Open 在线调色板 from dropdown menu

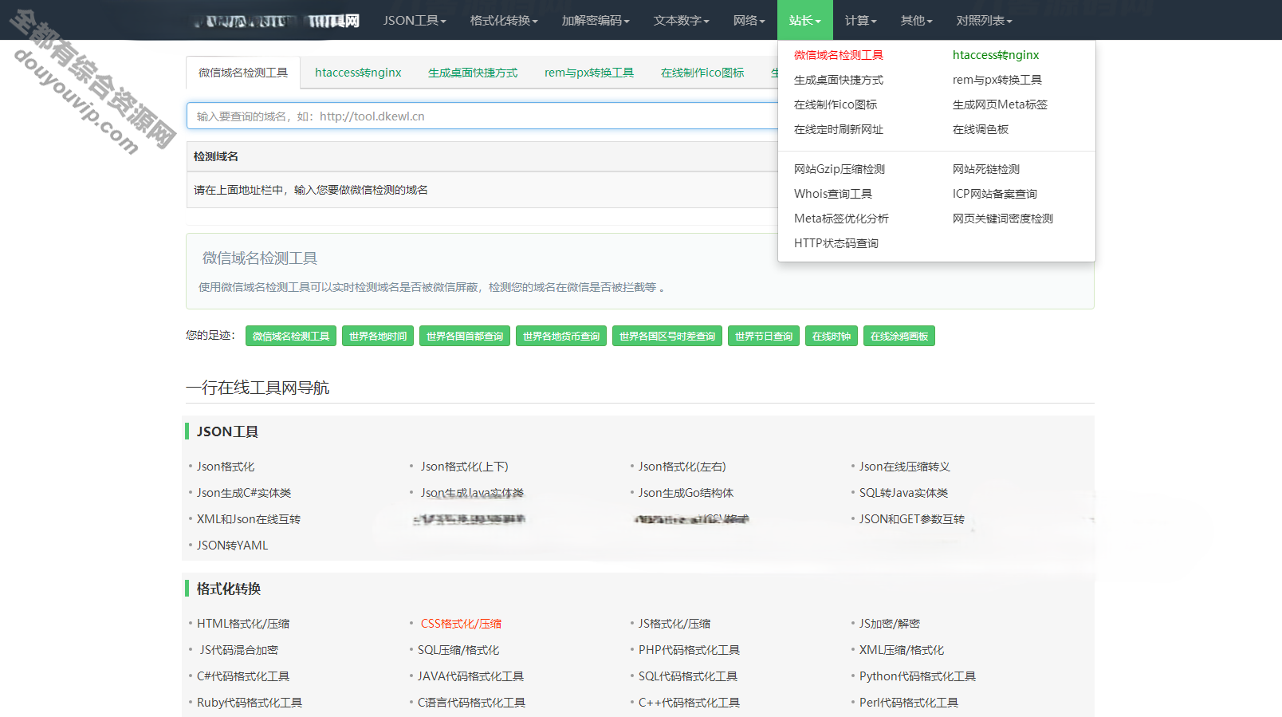pyautogui.click(x=981, y=129)
